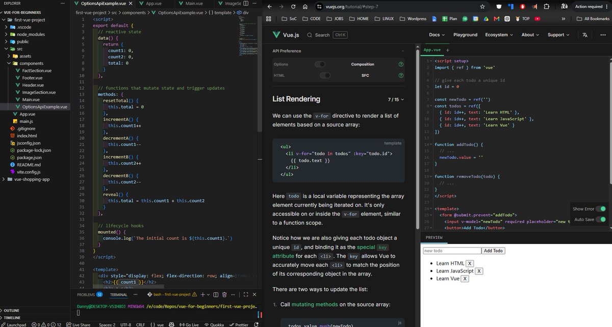Remove Learn JavaScript with its X button
This screenshot has height=327, width=612.
(479, 271)
